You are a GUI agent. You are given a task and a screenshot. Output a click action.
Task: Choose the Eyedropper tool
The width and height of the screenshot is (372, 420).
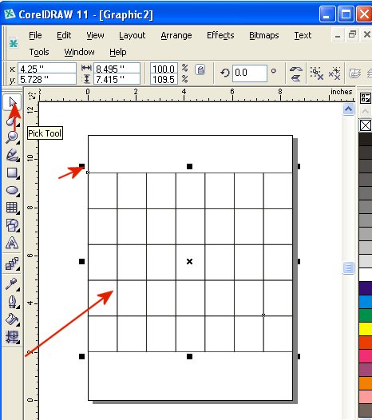click(12, 284)
